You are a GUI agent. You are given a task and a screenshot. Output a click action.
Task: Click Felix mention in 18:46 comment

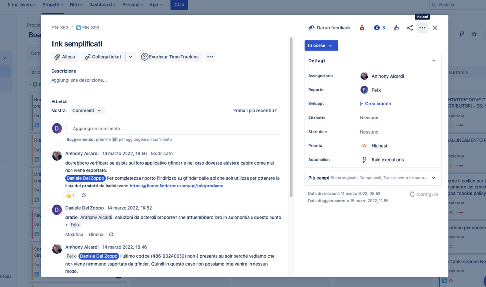[71, 256]
